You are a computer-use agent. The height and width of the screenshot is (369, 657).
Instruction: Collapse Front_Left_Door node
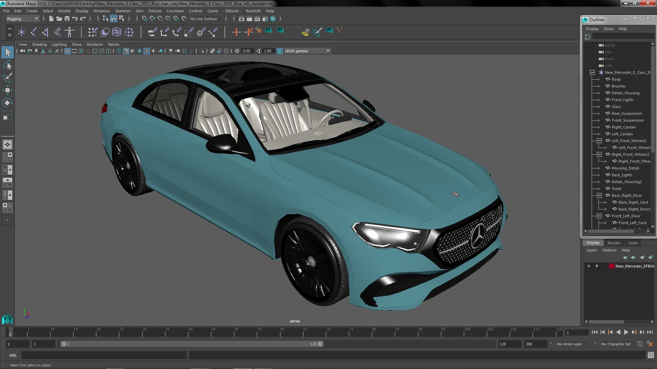[x=599, y=216]
